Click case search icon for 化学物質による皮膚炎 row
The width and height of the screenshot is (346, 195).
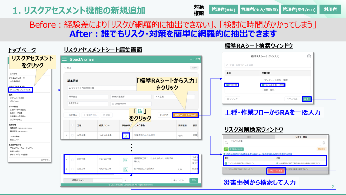[x=125, y=170]
